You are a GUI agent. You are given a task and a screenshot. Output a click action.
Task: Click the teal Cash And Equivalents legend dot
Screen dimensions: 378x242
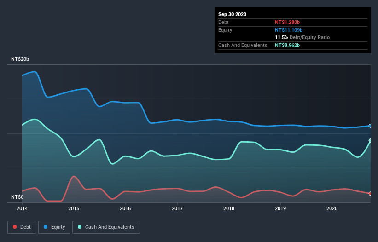(80, 227)
